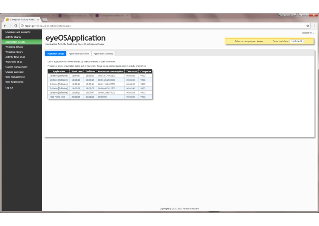Image resolution: width=319 pixels, height=226 pixels.
Task: Select the Application usage tab
Action: [x=55, y=54]
